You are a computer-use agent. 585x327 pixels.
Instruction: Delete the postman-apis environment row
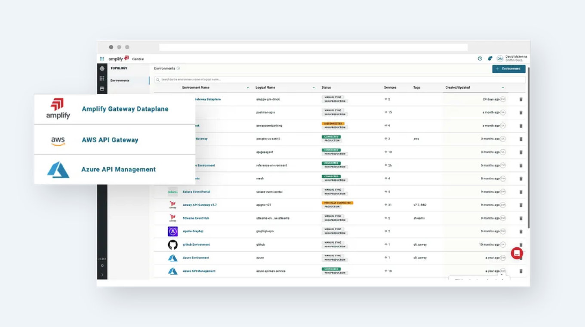coord(521,113)
